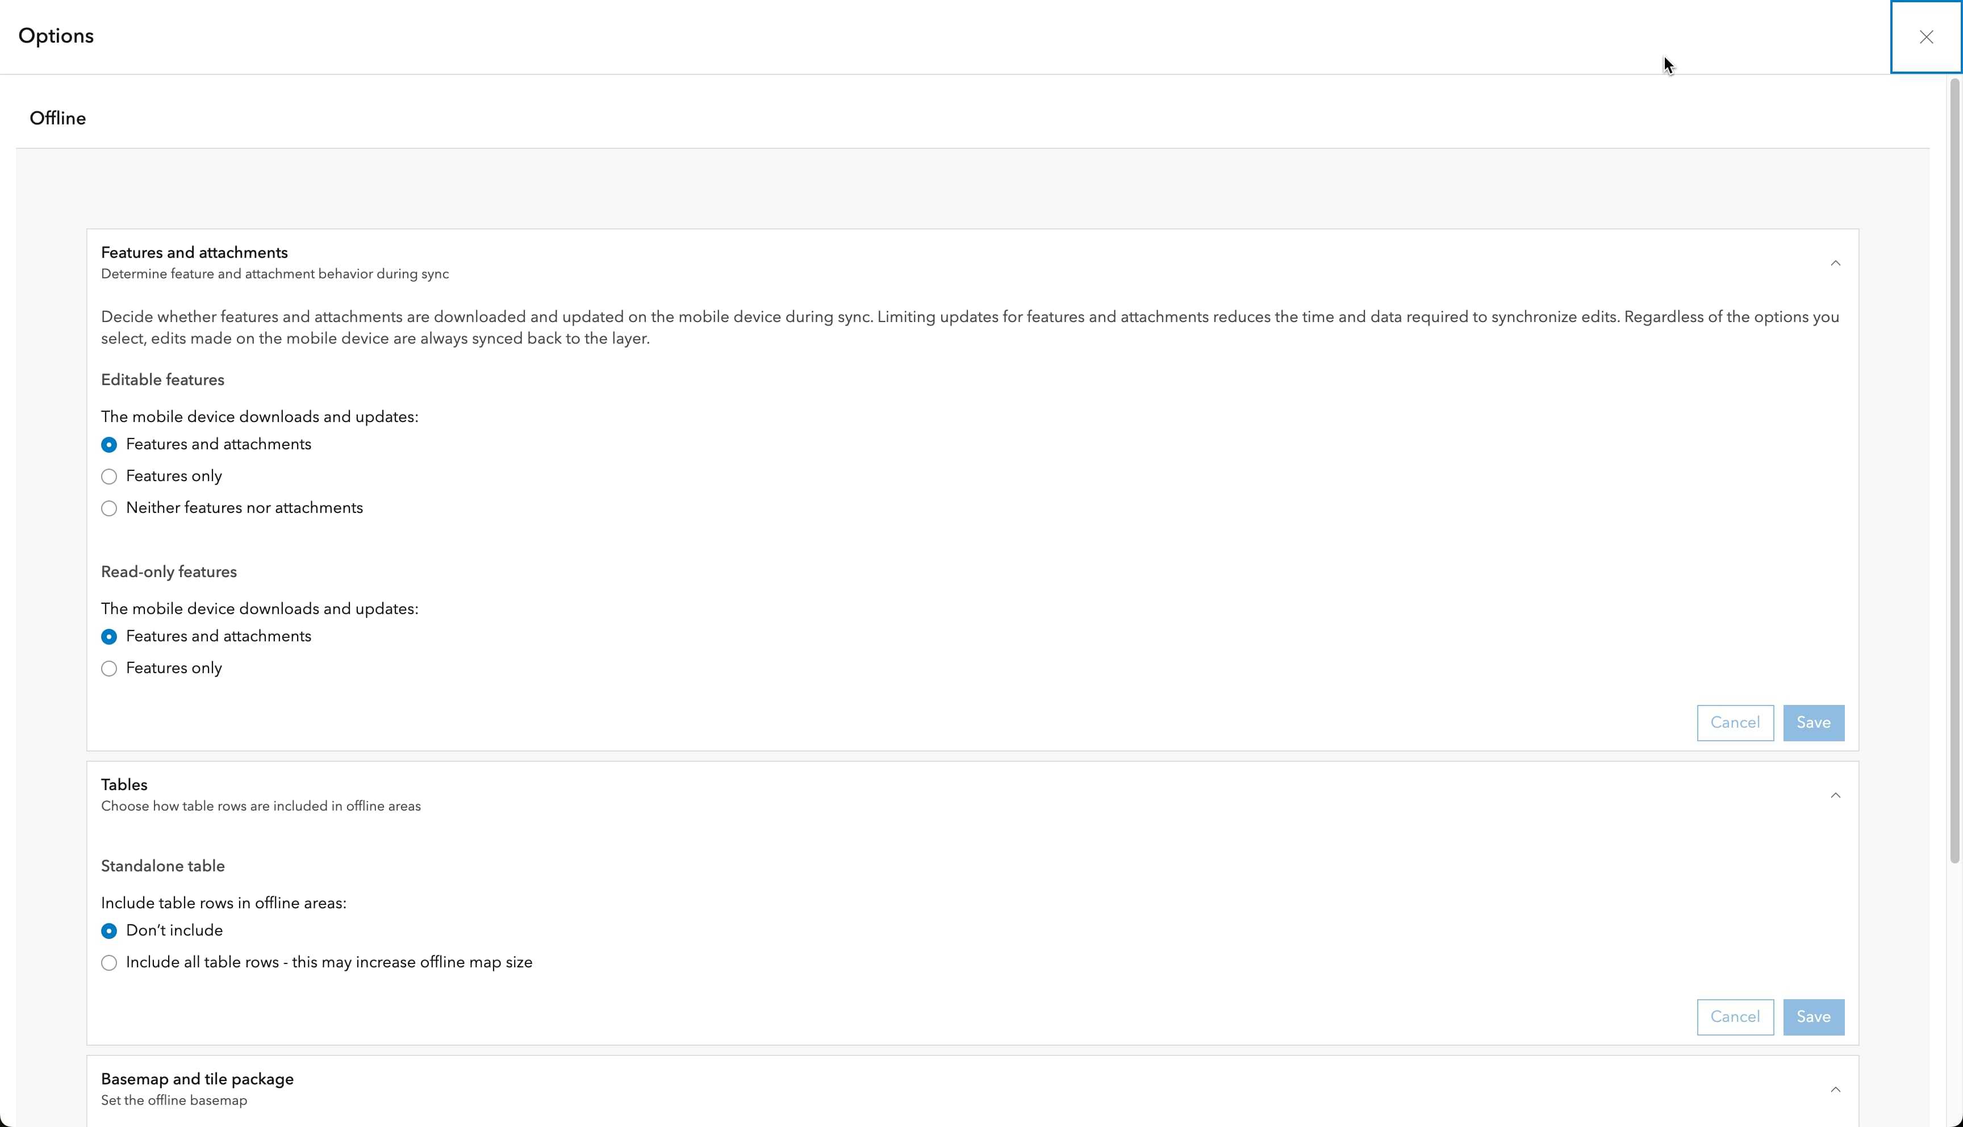The width and height of the screenshot is (1963, 1127).
Task: Select Neither features nor attachments option
Action: tap(109, 508)
